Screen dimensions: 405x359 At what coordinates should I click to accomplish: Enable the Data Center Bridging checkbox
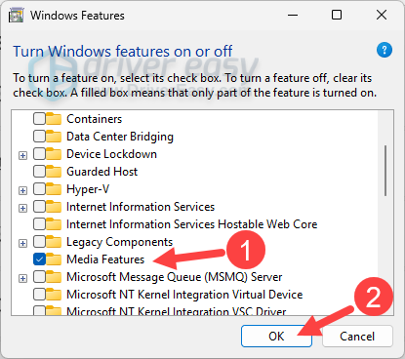tap(39, 137)
